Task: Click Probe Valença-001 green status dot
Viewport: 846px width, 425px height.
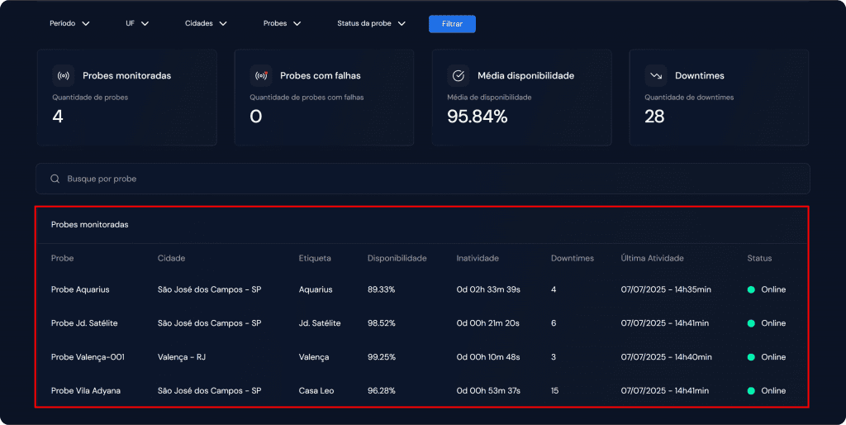Action: click(x=751, y=357)
